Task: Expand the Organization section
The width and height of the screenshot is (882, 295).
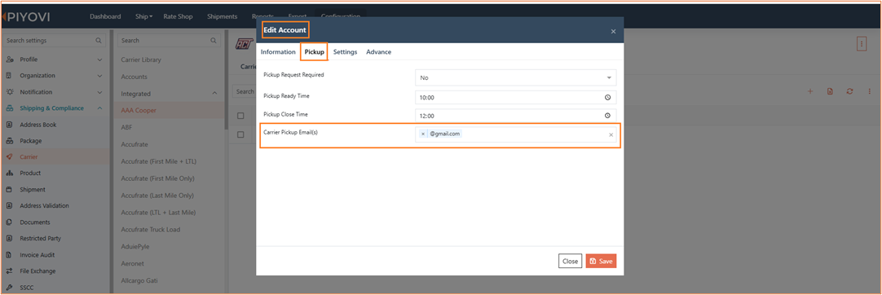Action: coord(99,76)
